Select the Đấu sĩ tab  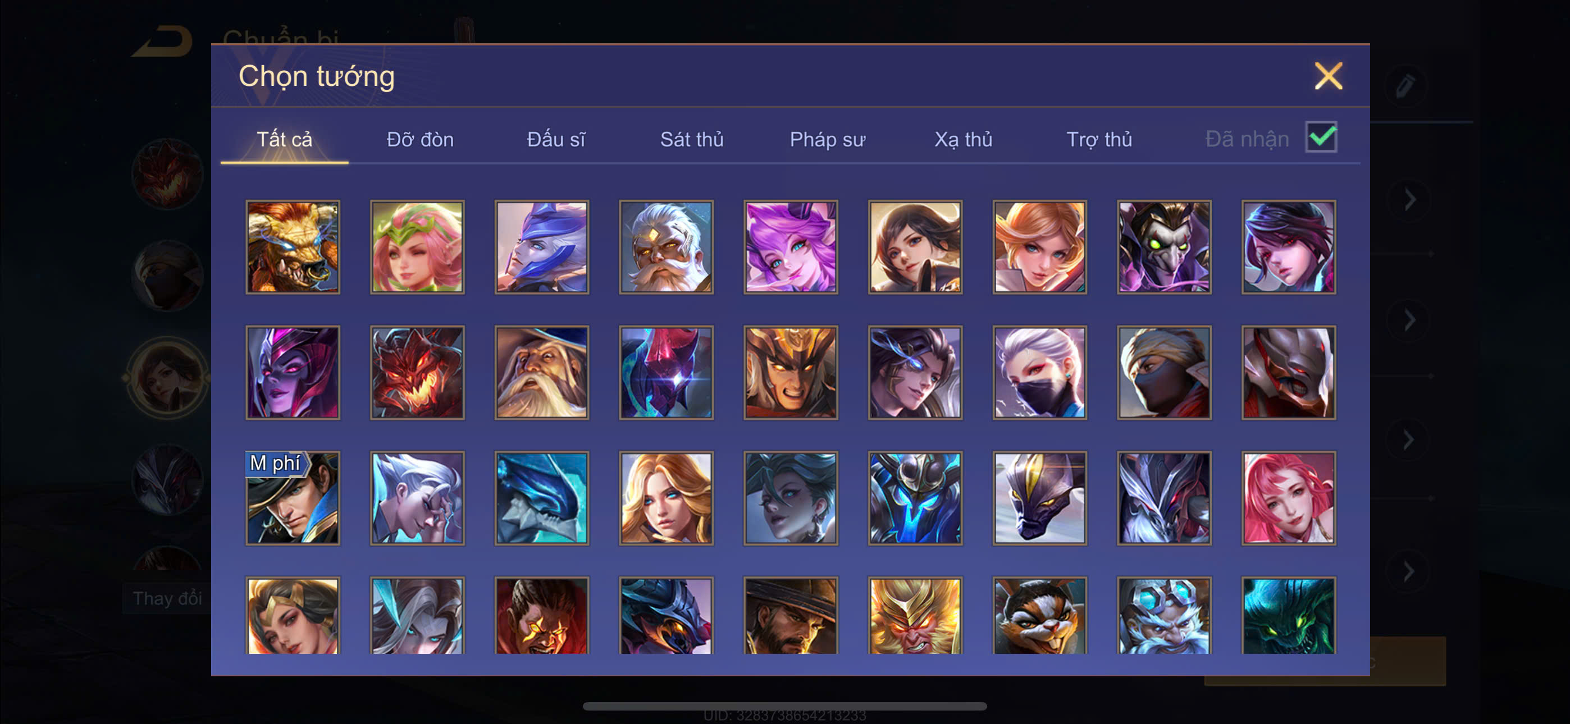coord(556,140)
